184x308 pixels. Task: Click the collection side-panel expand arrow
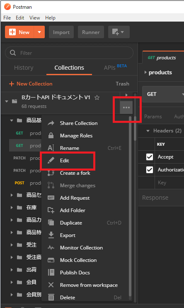pyautogui.click(x=126, y=95)
